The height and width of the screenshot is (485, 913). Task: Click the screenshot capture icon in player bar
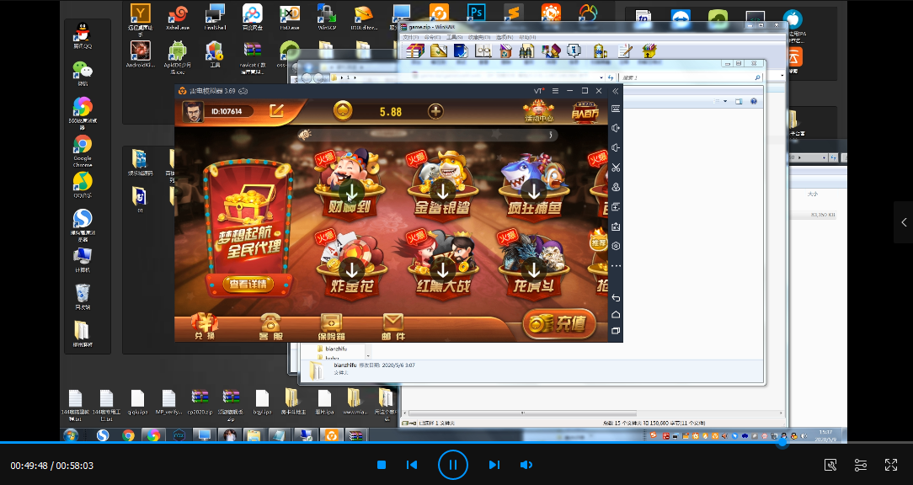[x=830, y=465]
